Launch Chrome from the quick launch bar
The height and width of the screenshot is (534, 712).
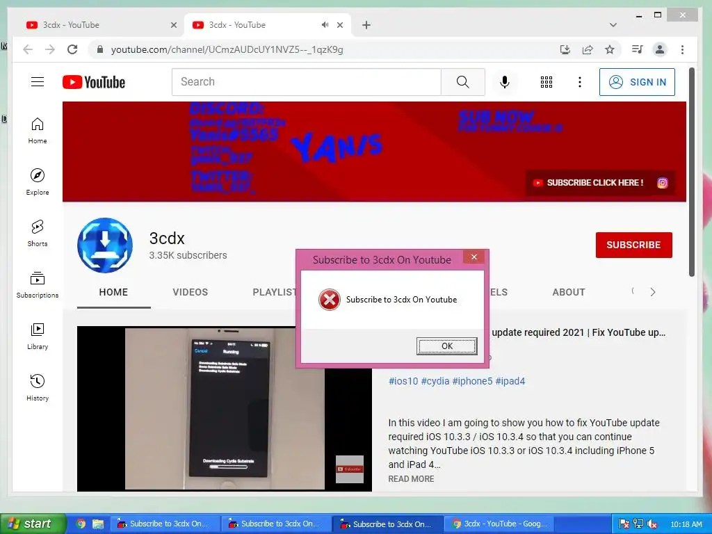click(81, 524)
